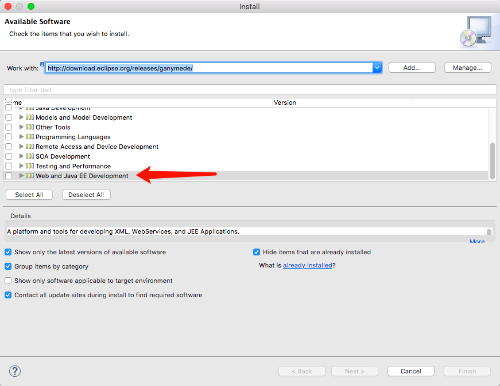Click Deselect All button
The height and width of the screenshot is (386, 500).
pos(86,195)
